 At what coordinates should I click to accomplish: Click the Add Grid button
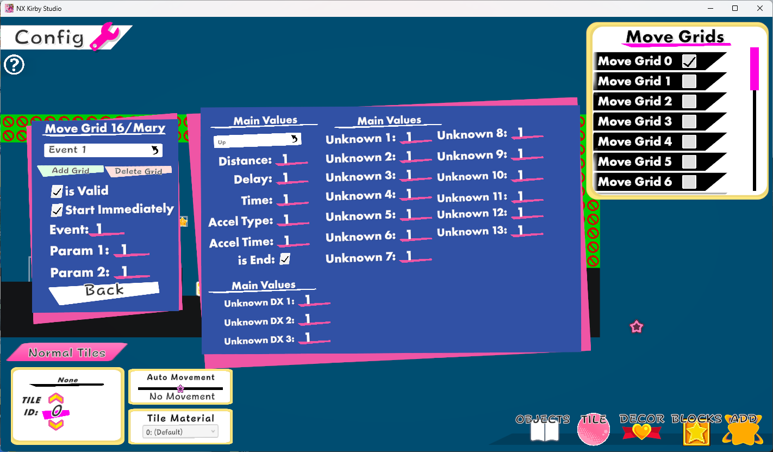pos(71,171)
